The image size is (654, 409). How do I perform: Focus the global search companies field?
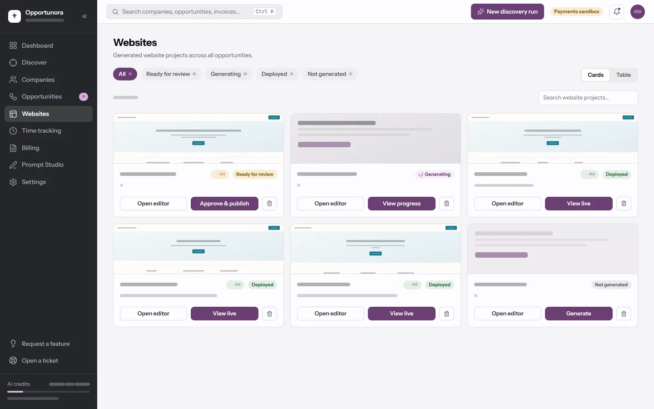[x=194, y=12]
